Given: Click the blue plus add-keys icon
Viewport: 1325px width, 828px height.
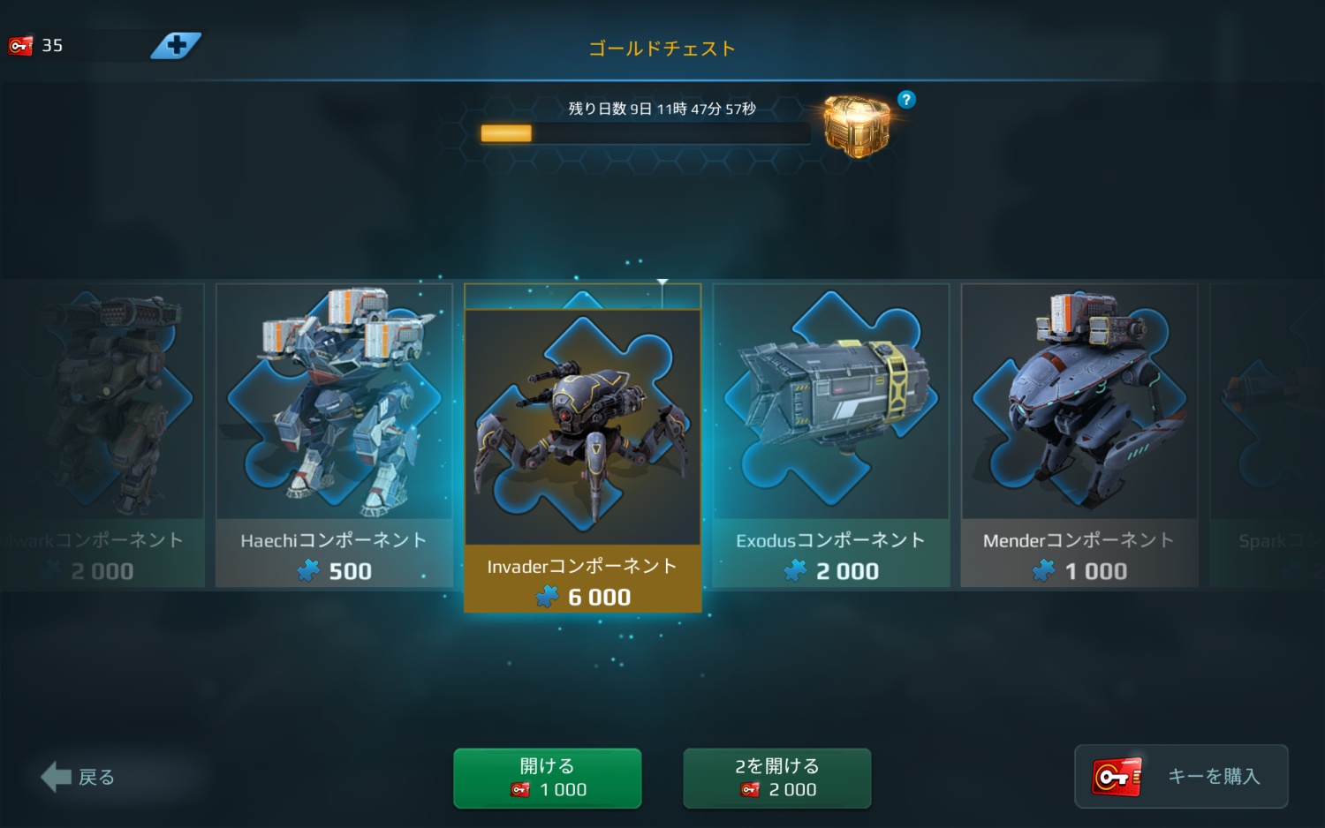Looking at the screenshot, I should click(176, 45).
